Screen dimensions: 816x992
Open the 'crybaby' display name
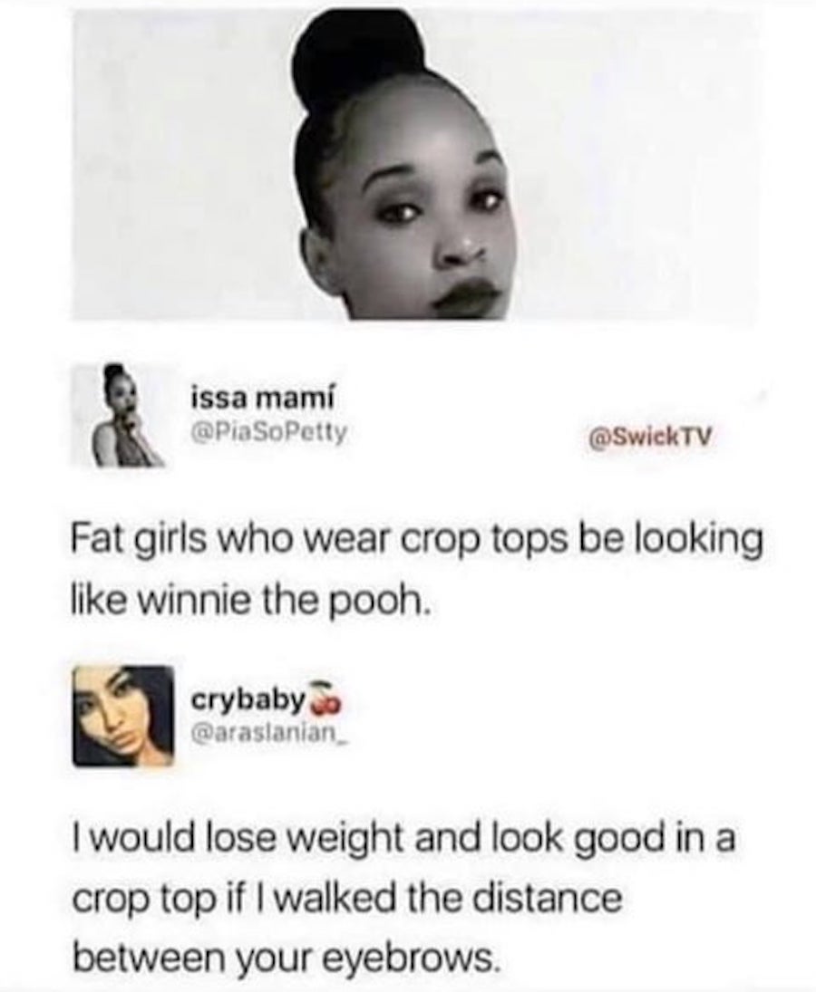click(x=248, y=701)
